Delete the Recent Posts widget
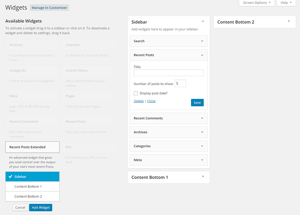 pos(139,101)
